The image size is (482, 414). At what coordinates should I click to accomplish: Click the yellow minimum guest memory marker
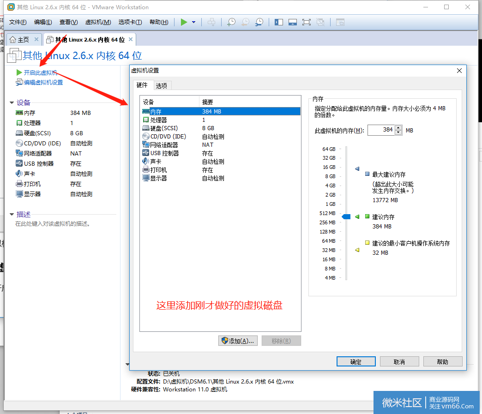point(357,250)
